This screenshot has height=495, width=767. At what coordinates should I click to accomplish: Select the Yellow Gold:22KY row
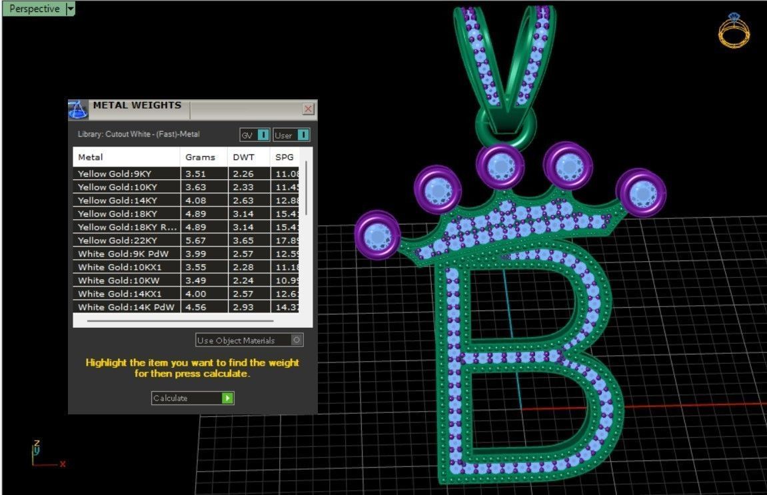pyautogui.click(x=186, y=240)
